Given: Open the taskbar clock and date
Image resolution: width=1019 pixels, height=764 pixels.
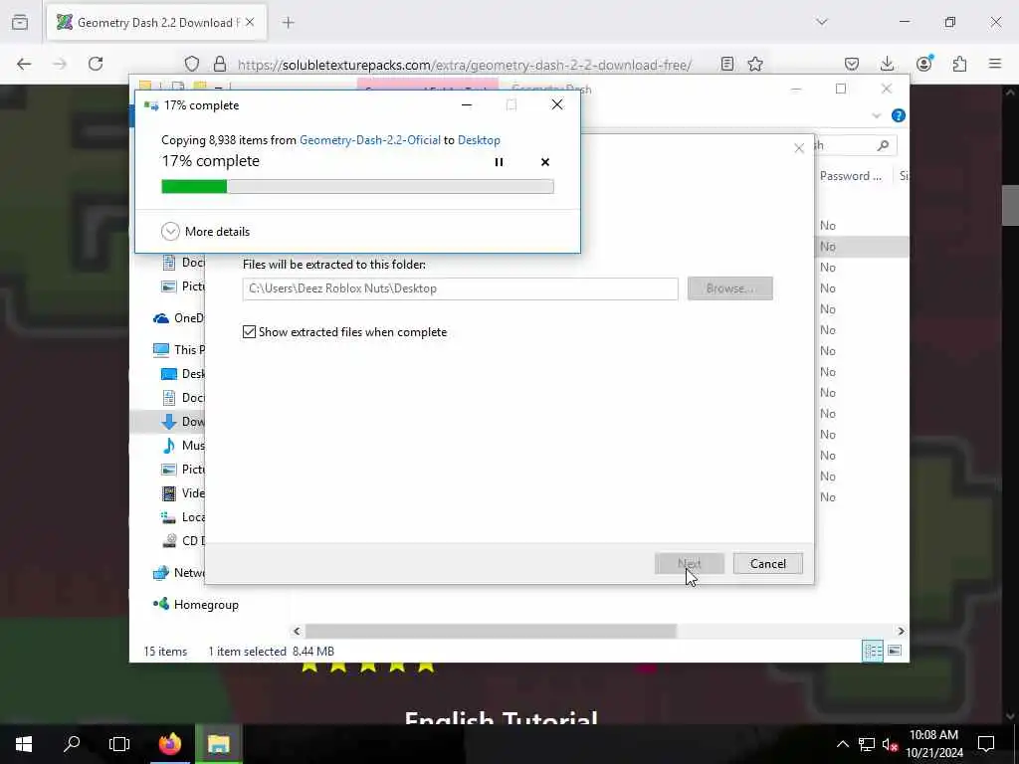Looking at the screenshot, I should click(x=933, y=744).
